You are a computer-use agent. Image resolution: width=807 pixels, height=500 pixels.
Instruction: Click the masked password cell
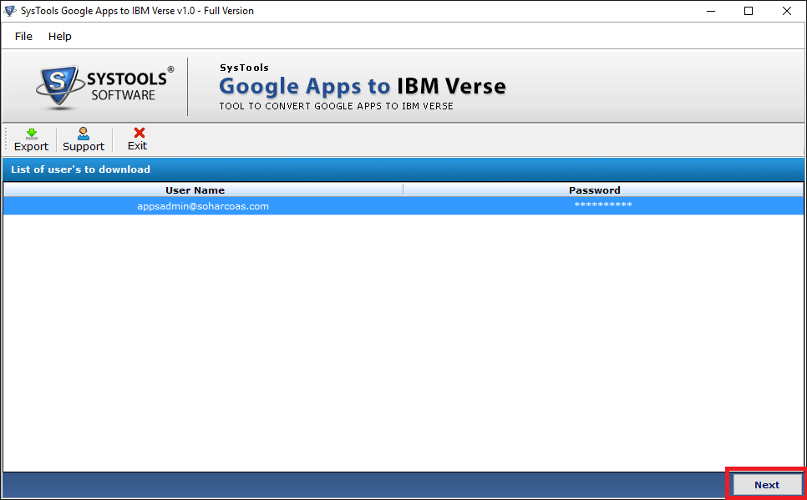tap(603, 205)
